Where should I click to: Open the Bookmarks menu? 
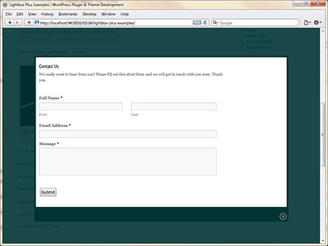point(68,14)
